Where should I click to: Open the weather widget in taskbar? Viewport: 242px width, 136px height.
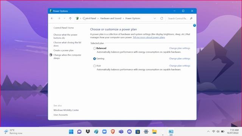(13, 132)
